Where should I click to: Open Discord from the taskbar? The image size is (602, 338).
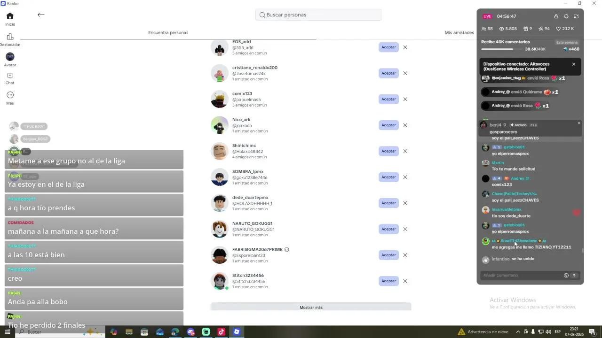190,332
